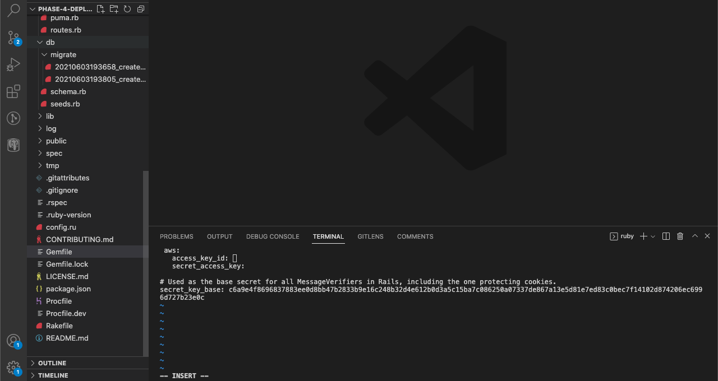Open Source Control view with 2 changes
718x381 pixels.
(x=13, y=38)
